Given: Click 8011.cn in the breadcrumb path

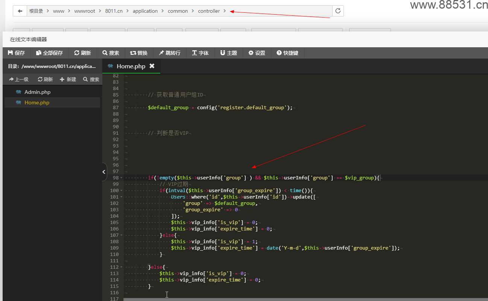Looking at the screenshot, I should (114, 11).
